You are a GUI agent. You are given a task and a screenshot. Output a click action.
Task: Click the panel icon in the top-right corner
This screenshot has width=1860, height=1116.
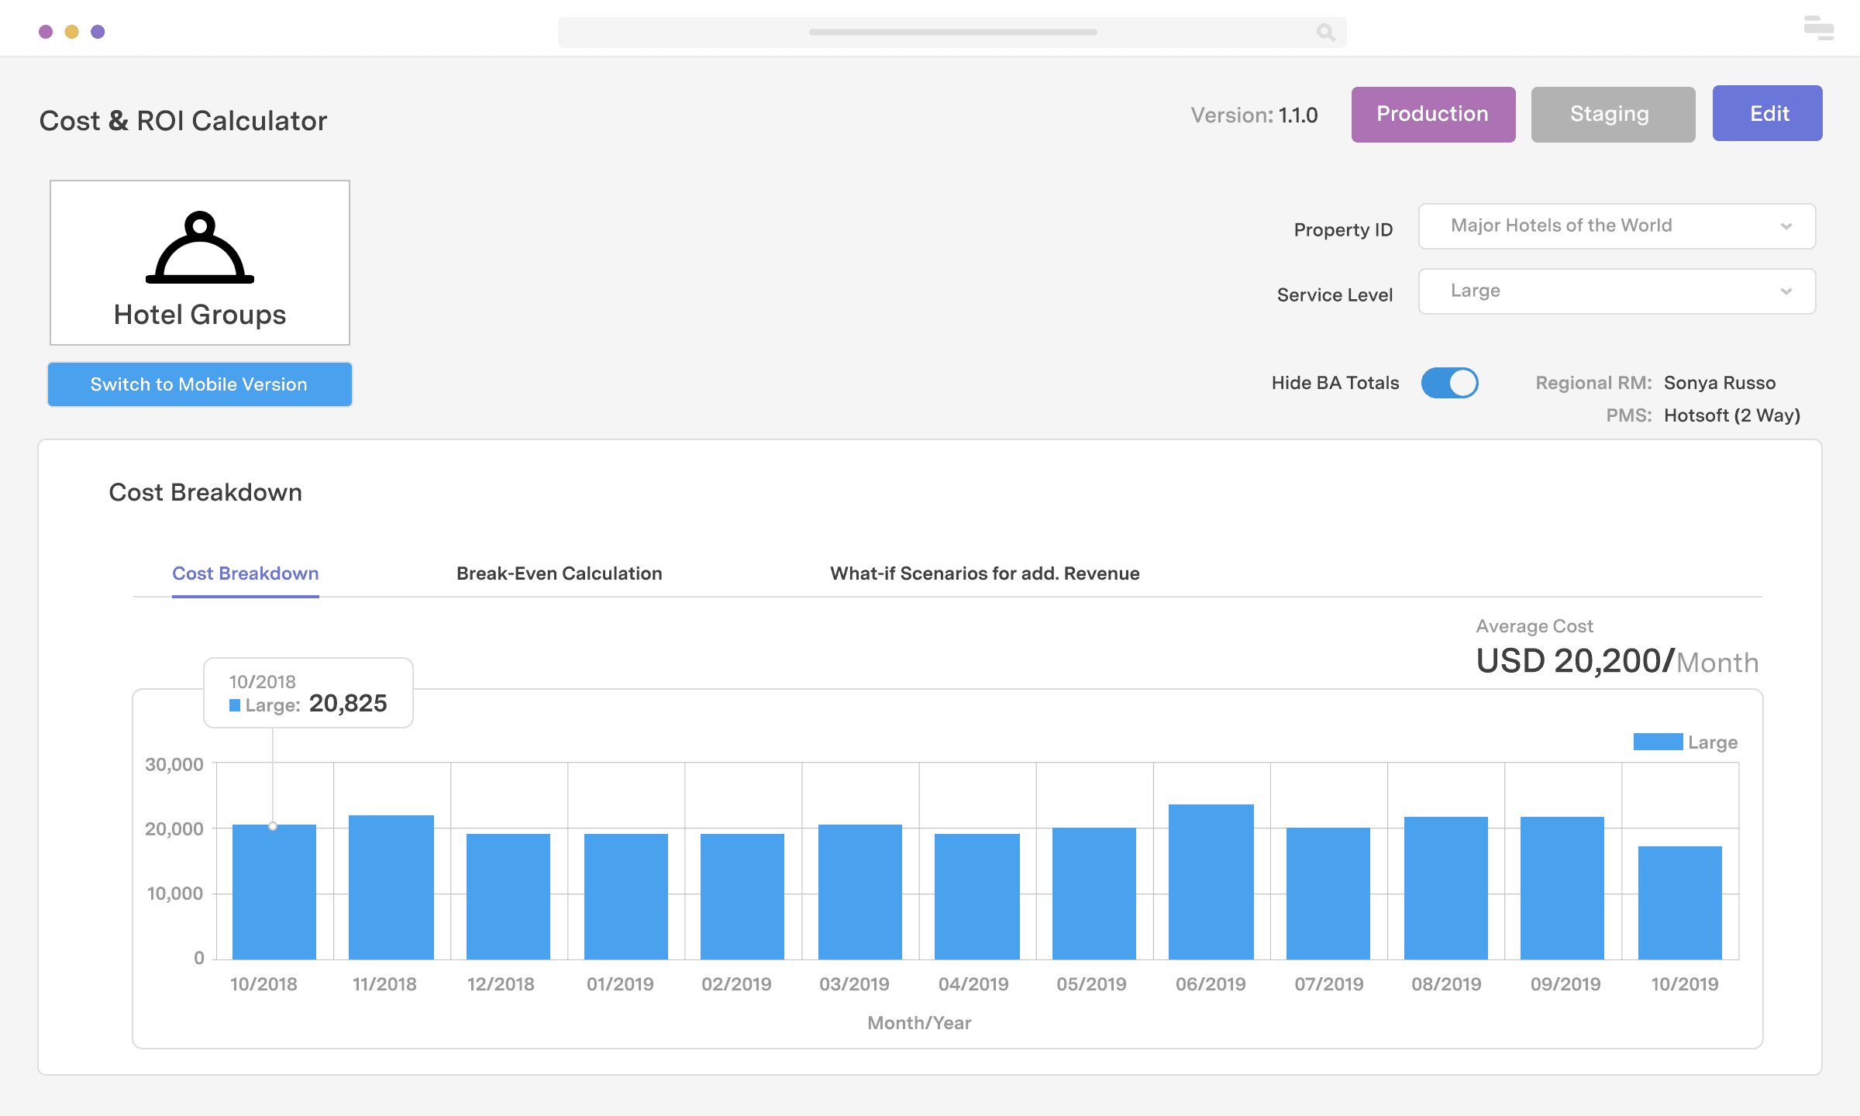pyautogui.click(x=1816, y=28)
